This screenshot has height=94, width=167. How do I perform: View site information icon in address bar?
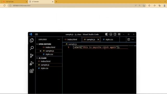click(10, 5)
